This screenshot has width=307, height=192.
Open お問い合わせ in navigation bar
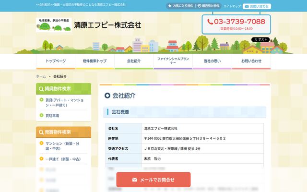[251, 61]
